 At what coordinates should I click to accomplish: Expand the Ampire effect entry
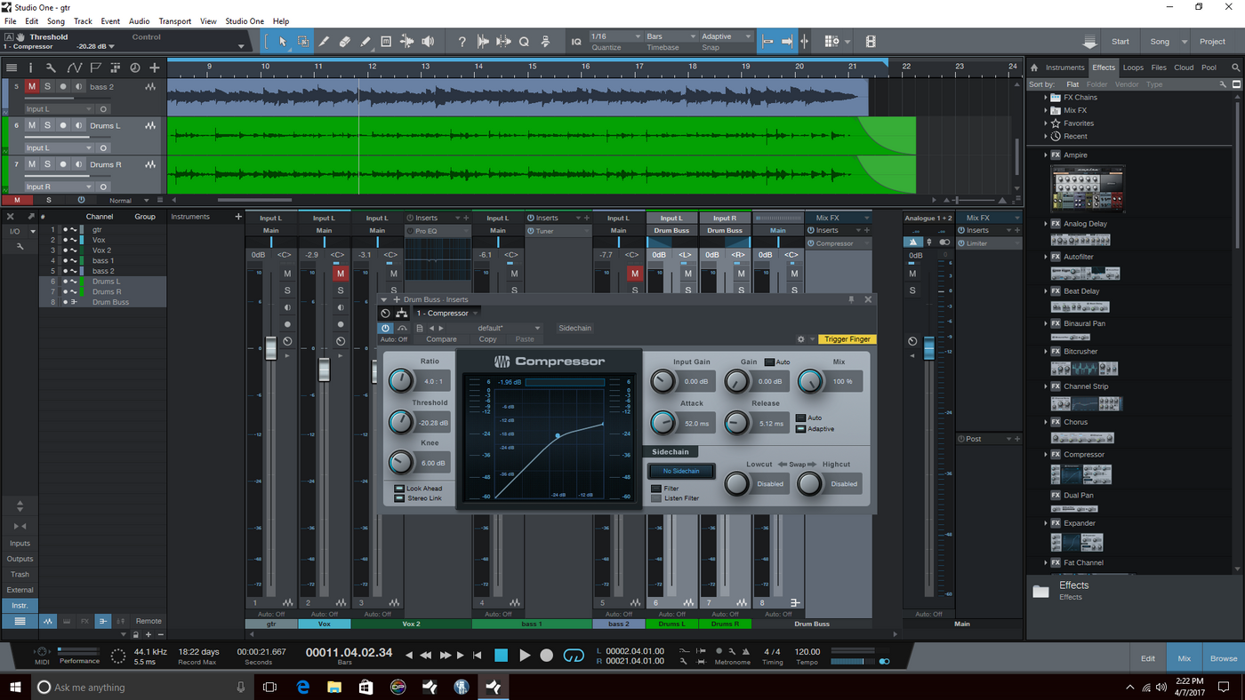pos(1046,155)
